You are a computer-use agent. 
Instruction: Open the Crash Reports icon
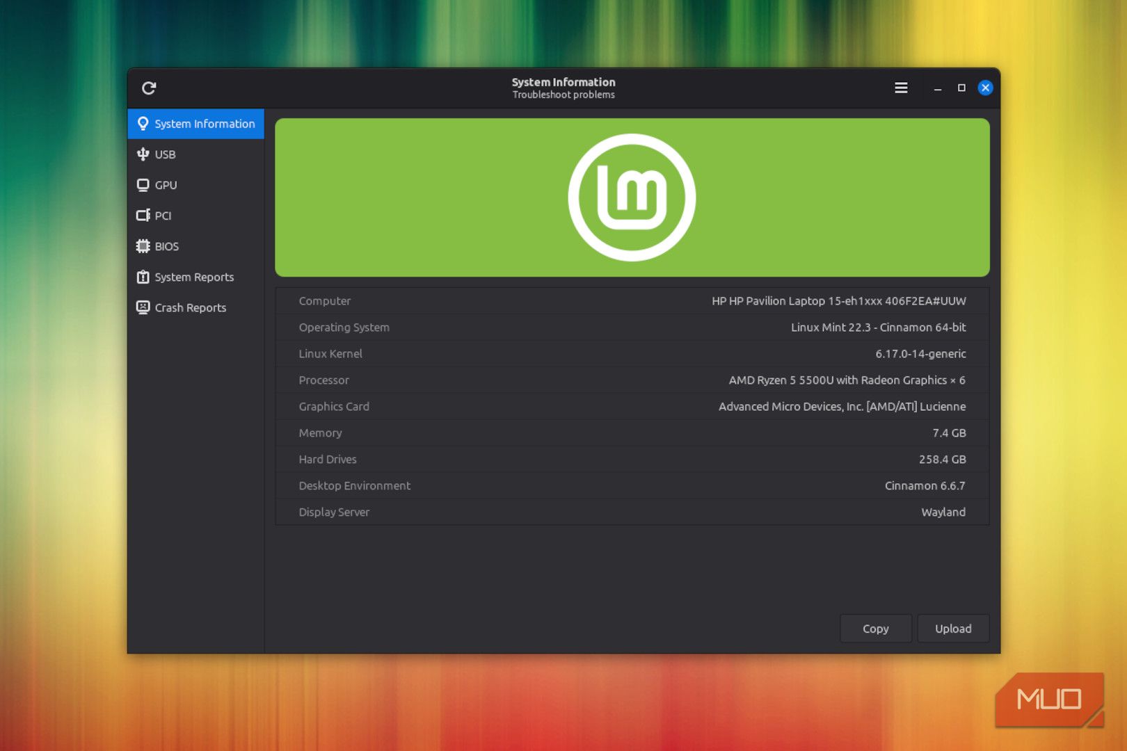click(x=143, y=307)
